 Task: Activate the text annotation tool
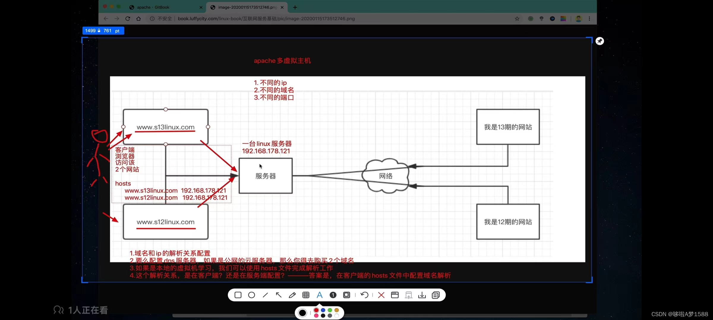pyautogui.click(x=320, y=295)
